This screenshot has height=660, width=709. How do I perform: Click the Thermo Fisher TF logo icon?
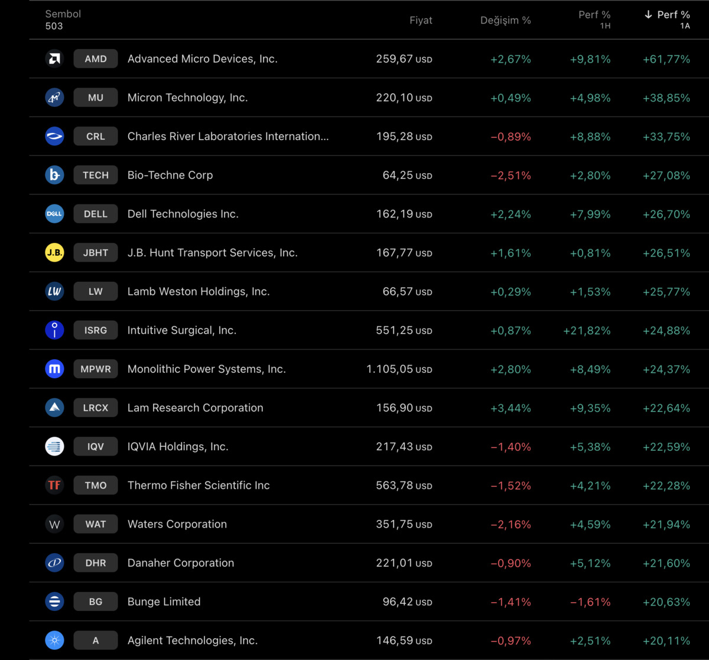54,485
